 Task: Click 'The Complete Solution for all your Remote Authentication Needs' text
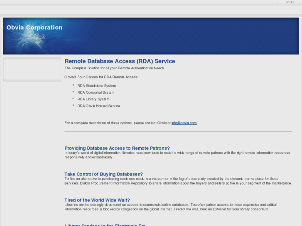(x=114, y=68)
